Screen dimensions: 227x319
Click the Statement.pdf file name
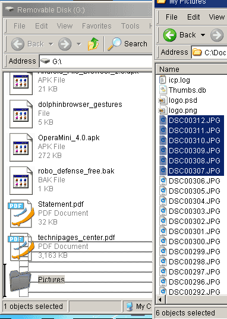[x=61, y=204]
